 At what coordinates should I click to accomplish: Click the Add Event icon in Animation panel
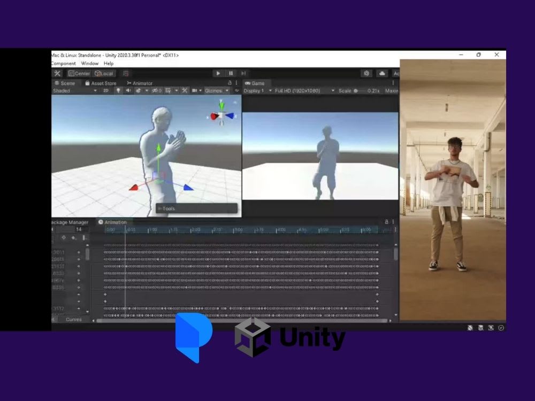click(84, 238)
